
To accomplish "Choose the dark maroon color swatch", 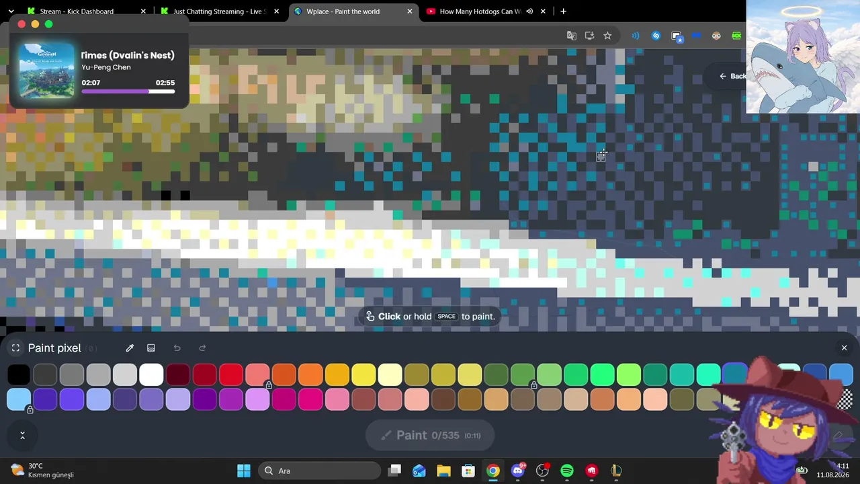I will click(x=178, y=374).
